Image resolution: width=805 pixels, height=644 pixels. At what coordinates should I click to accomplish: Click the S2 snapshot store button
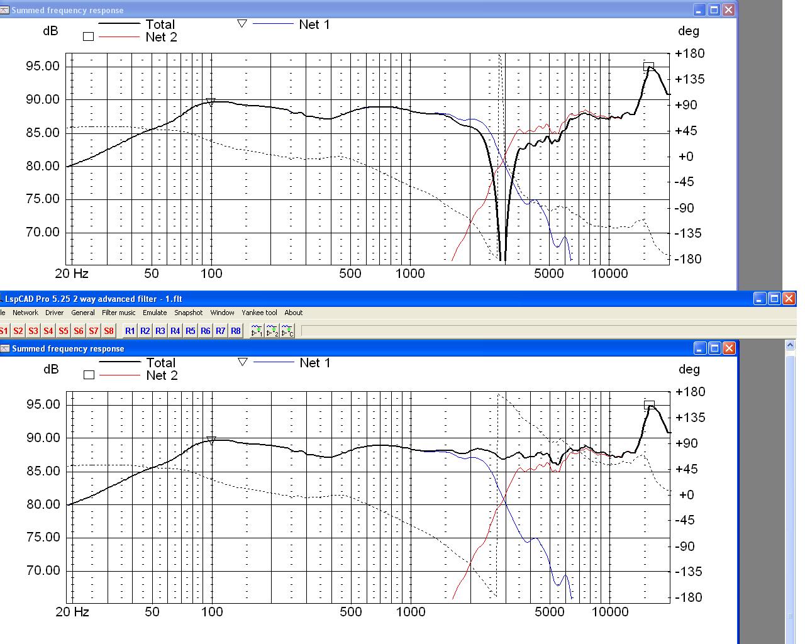click(x=18, y=331)
